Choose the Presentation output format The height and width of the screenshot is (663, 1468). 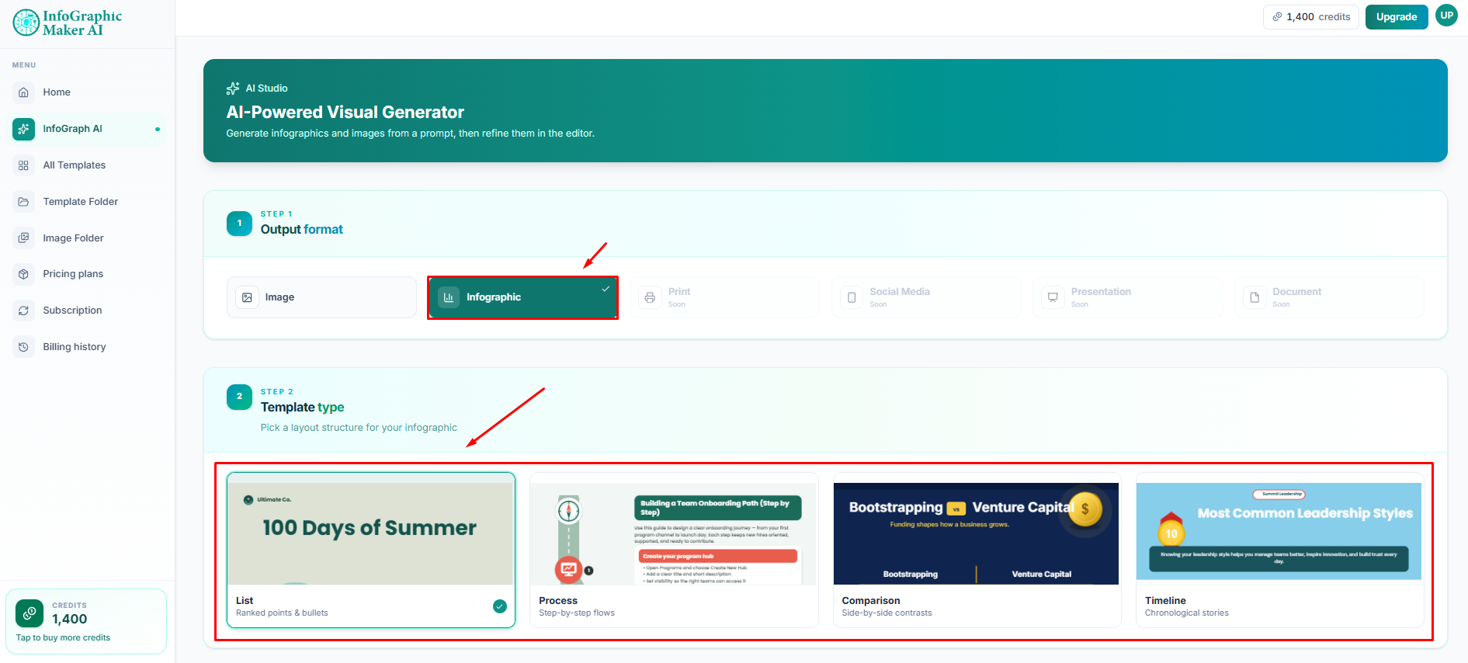point(1127,297)
